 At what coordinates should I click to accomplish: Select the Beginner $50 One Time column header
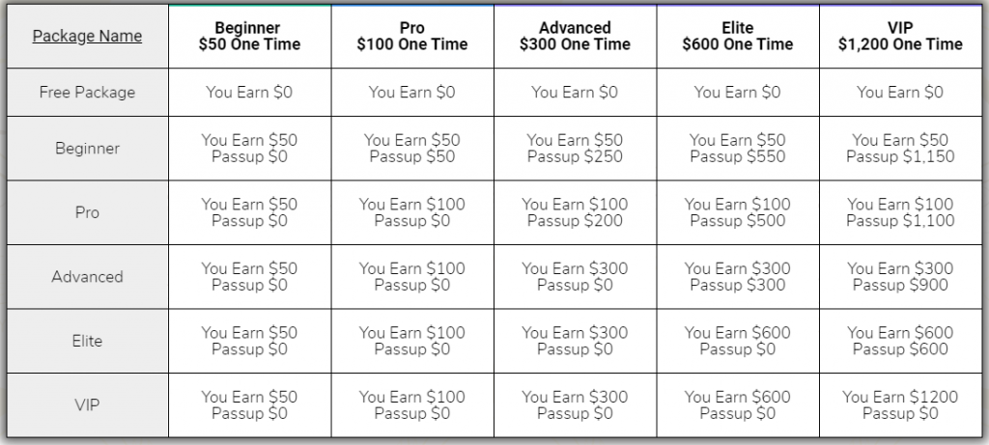tap(250, 37)
